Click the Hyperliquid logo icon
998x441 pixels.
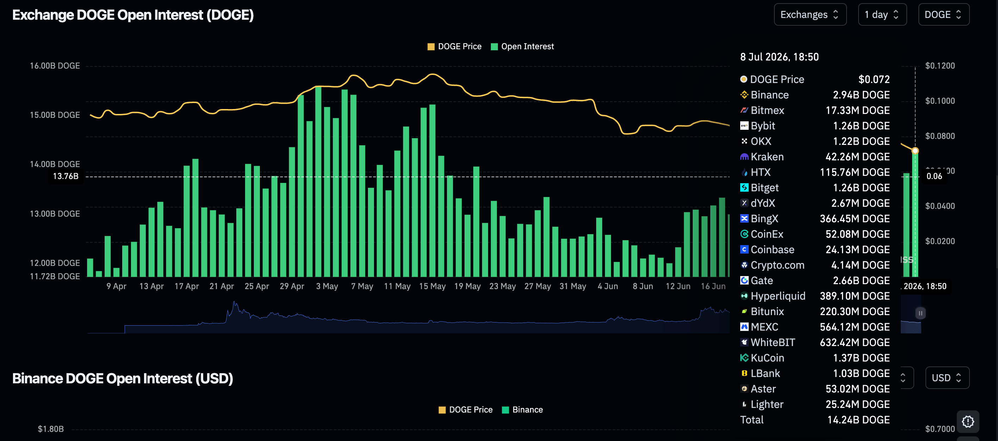[x=744, y=296]
